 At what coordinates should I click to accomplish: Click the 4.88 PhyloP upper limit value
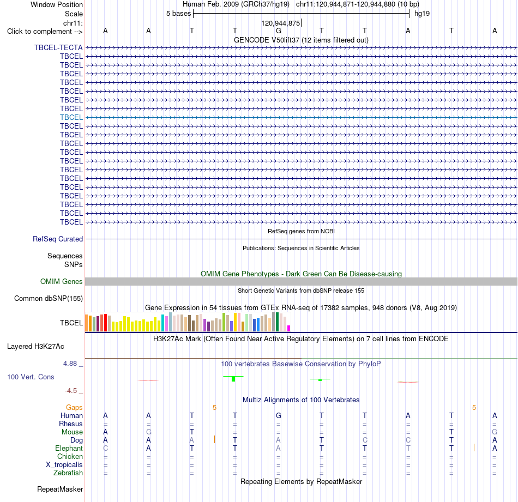[70, 364]
